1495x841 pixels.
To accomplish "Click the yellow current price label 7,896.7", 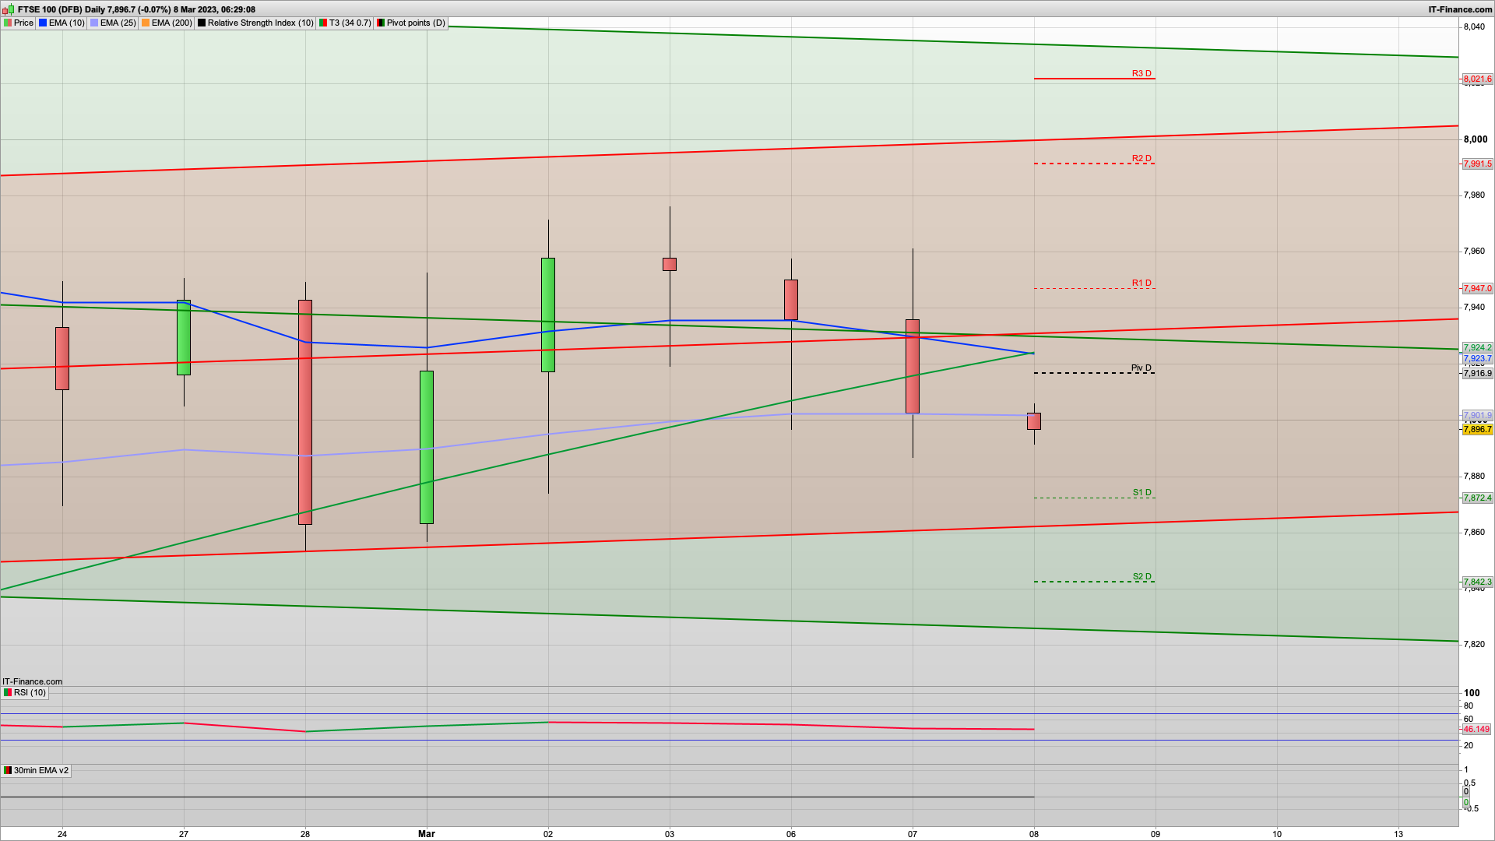I will point(1477,429).
